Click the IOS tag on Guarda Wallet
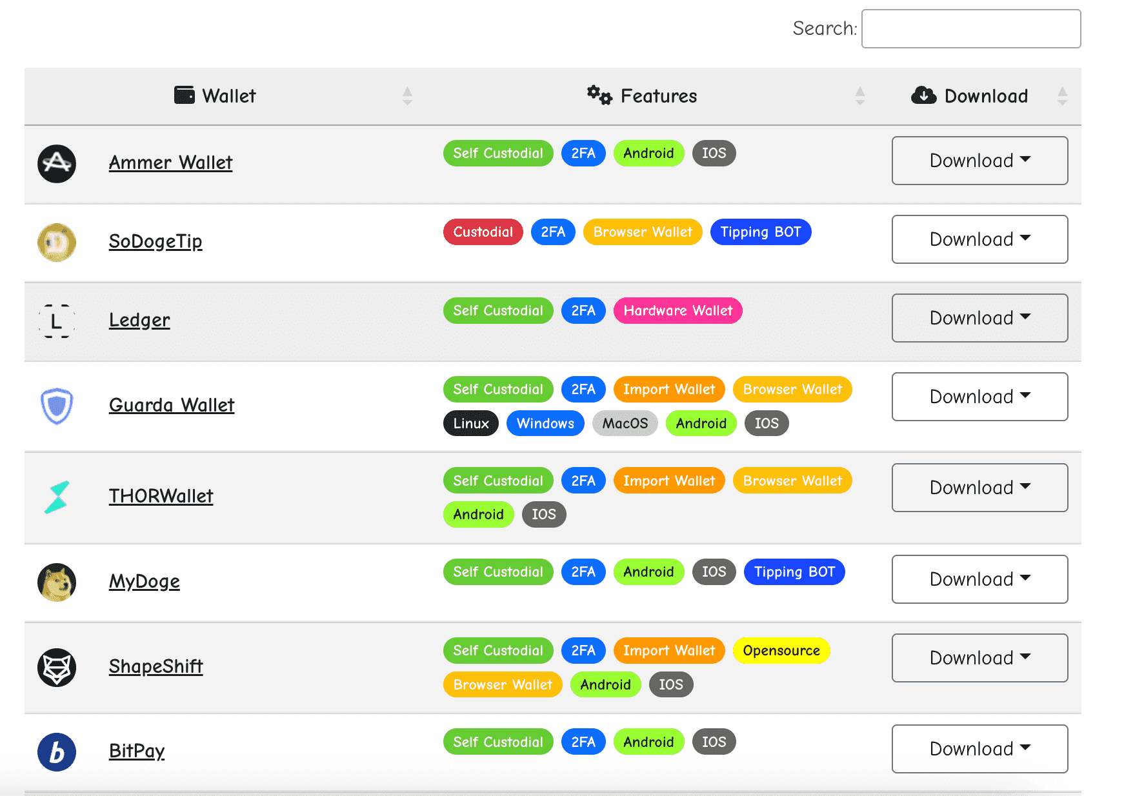Screen dimensions: 1124x796 click(x=767, y=424)
